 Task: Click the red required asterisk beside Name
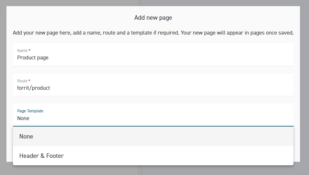click(29, 50)
